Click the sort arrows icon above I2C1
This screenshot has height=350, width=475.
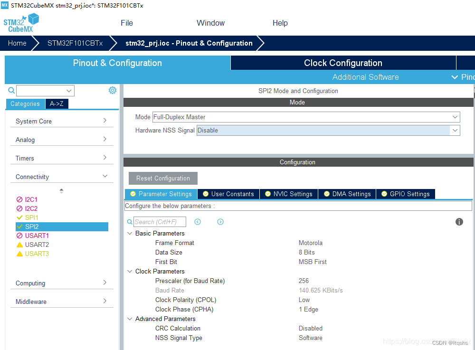pyautogui.click(x=61, y=191)
